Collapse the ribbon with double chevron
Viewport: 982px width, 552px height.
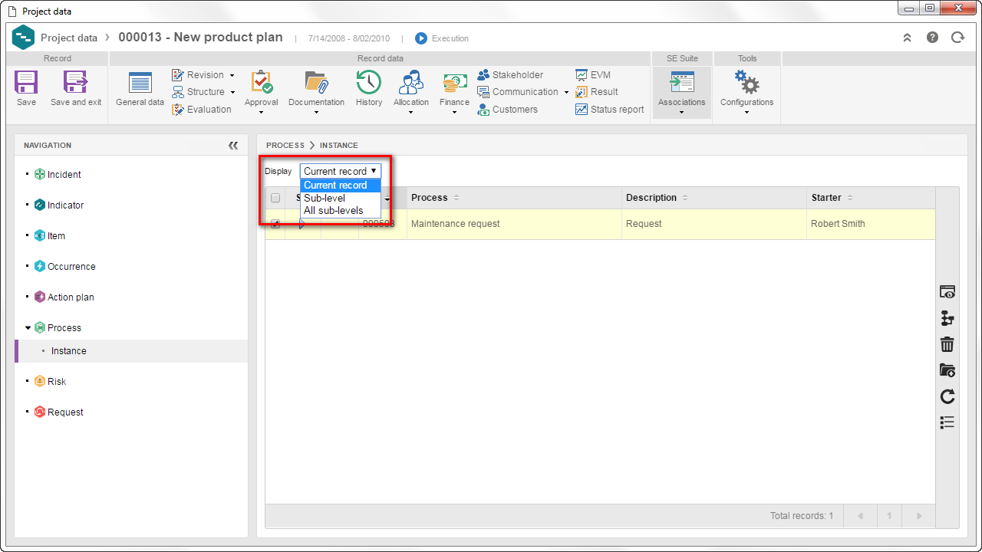tap(907, 38)
